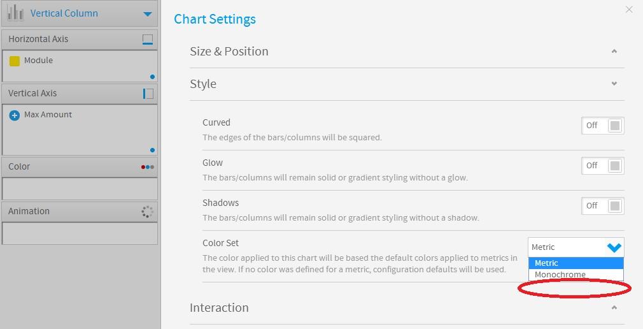Viewport: 643px width, 329px height.
Task: Click the Vertical Column chart type icon
Action: pos(15,12)
